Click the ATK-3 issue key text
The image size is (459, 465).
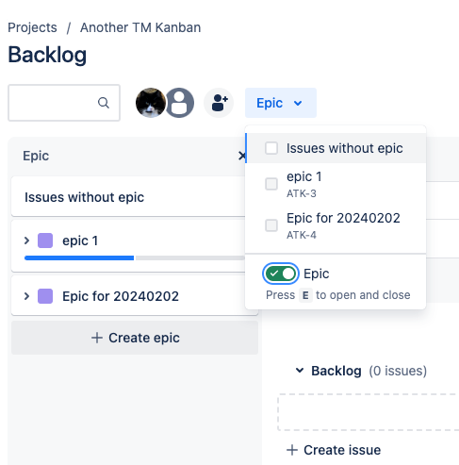coord(302,193)
